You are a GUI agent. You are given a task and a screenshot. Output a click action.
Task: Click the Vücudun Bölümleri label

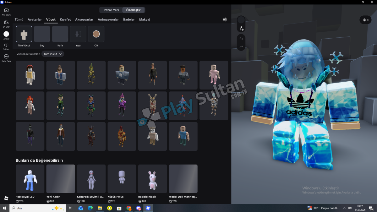click(28, 54)
